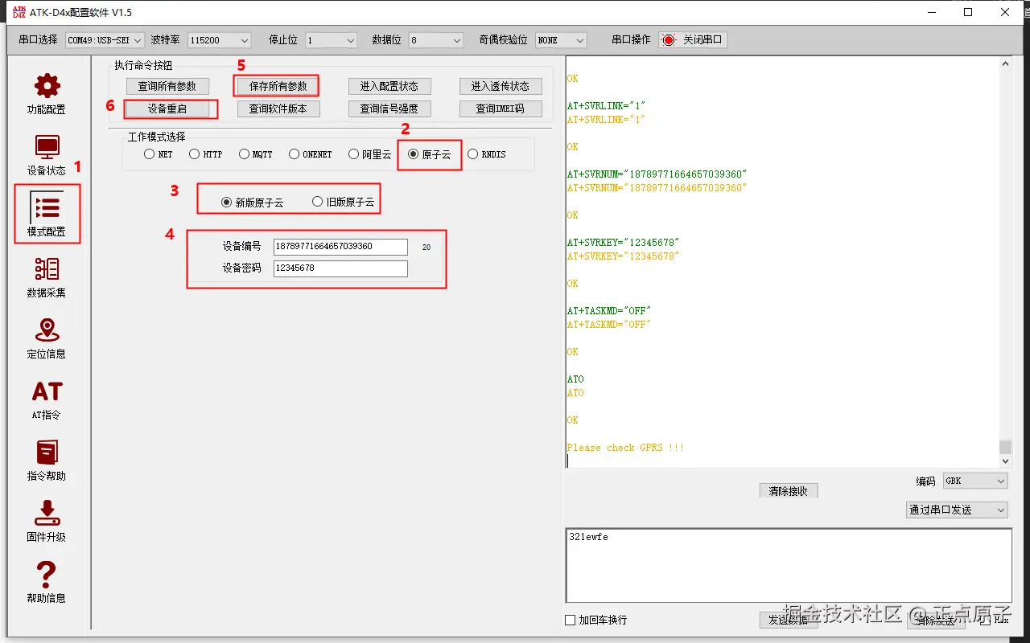Click the green AT+TASKMD="OFF" log line
This screenshot has width=1030, height=643.
point(608,311)
